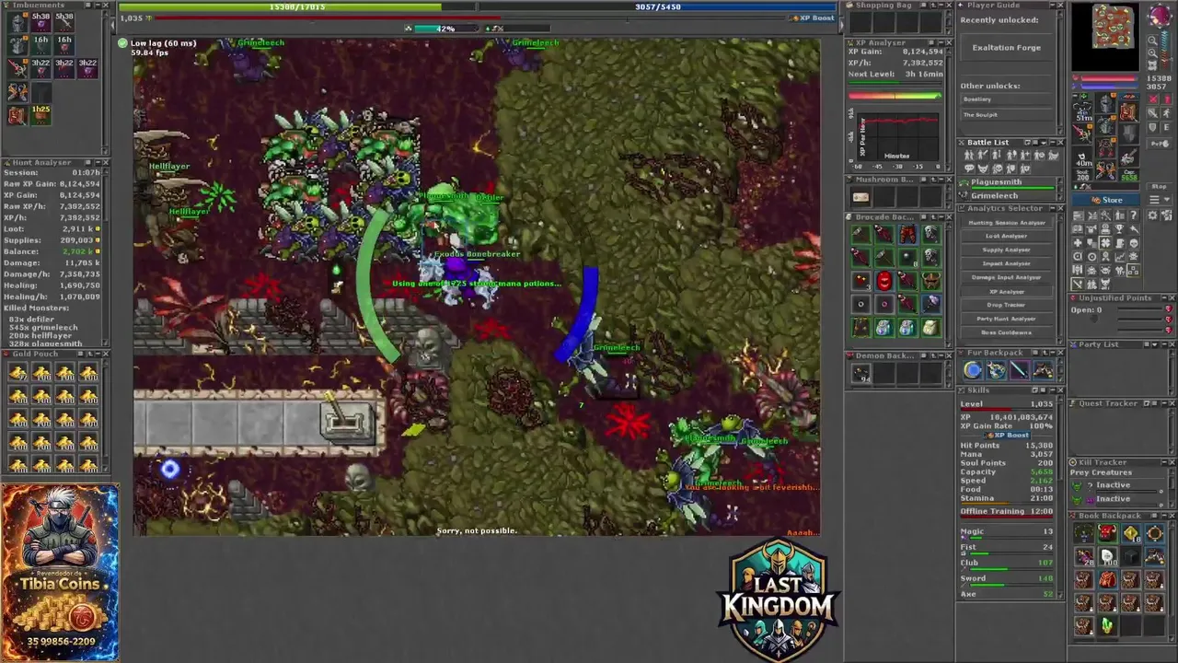Open the Supply Analyser
Viewport: 1178px width, 663px height.
[x=1007, y=250]
